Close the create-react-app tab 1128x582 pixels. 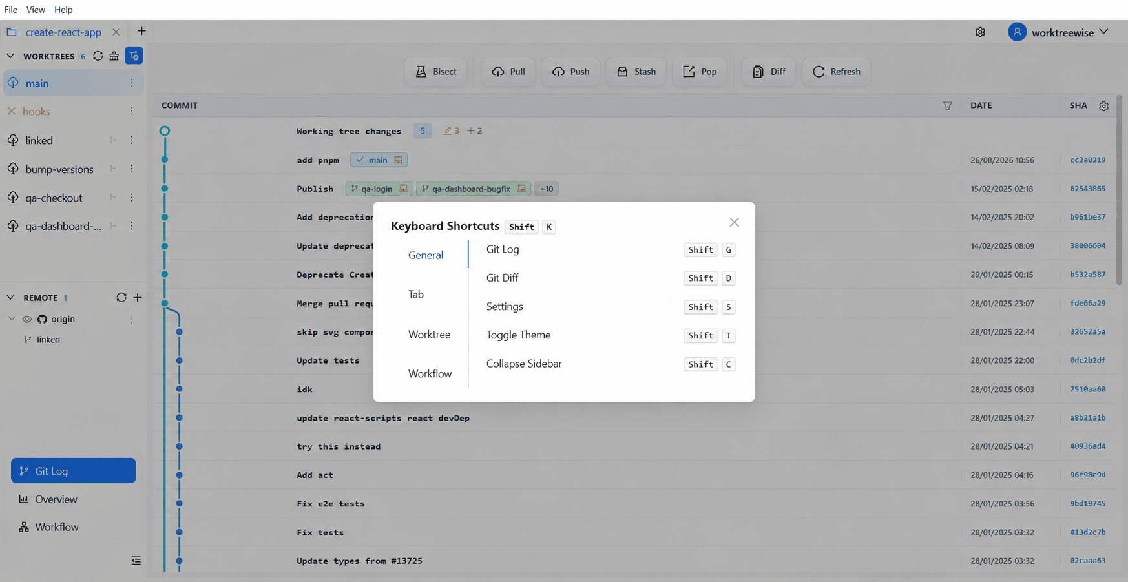[x=116, y=32]
